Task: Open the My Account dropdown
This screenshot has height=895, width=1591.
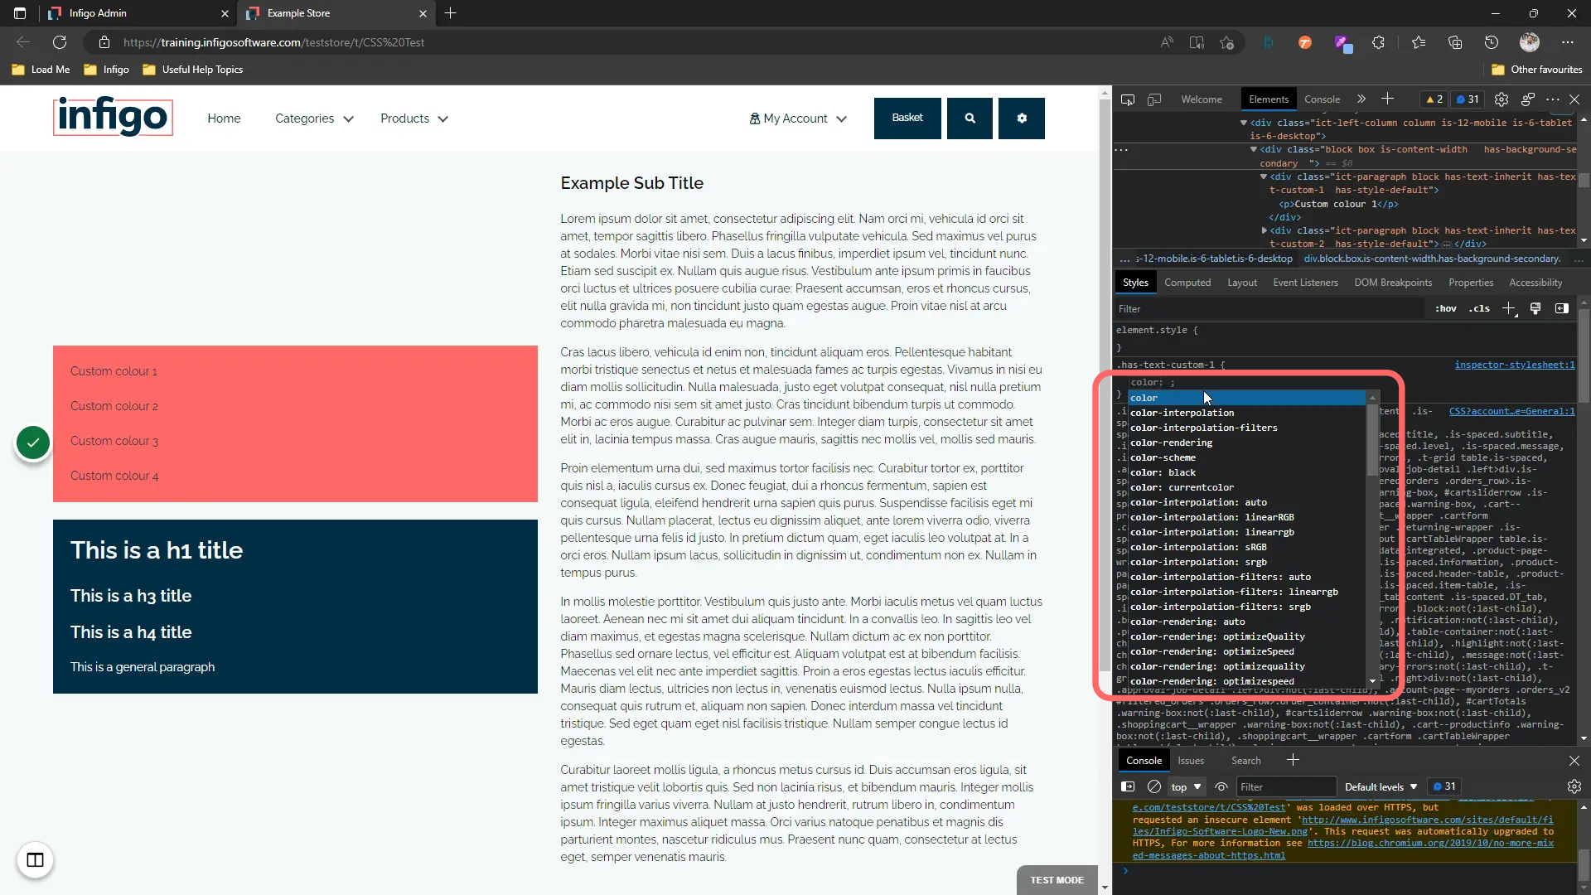Action: click(x=798, y=119)
